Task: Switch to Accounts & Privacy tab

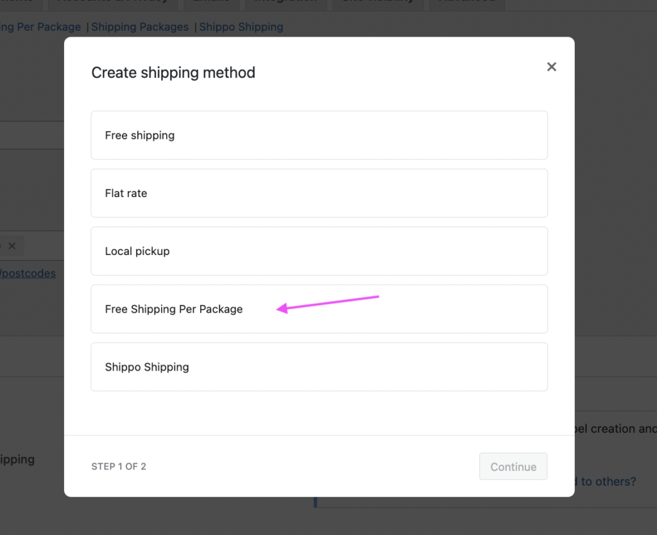Action: click(x=112, y=3)
